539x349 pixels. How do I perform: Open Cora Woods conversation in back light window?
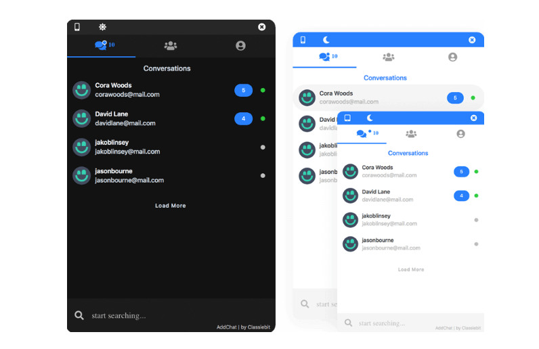(389, 97)
